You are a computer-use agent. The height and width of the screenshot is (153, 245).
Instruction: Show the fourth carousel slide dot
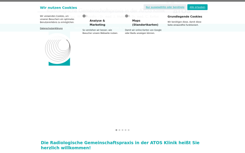coord(125,130)
